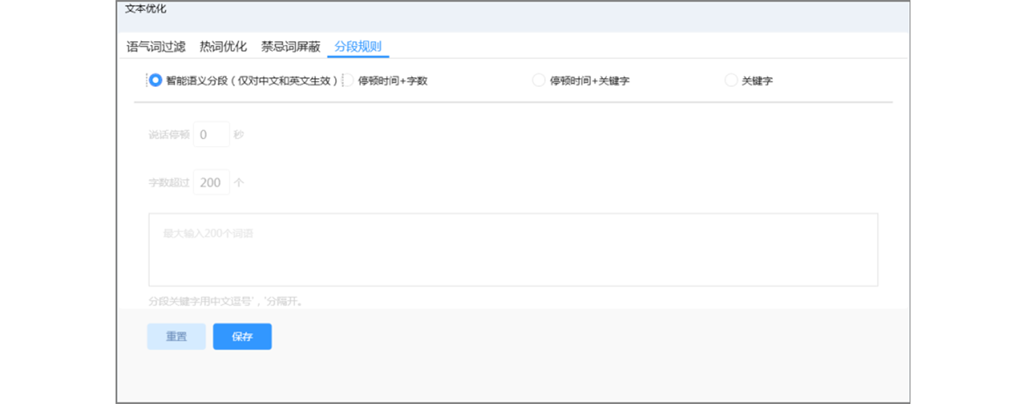1026x404 pixels.
Task: Select the 智能语义分段 radio option
Action: point(155,80)
